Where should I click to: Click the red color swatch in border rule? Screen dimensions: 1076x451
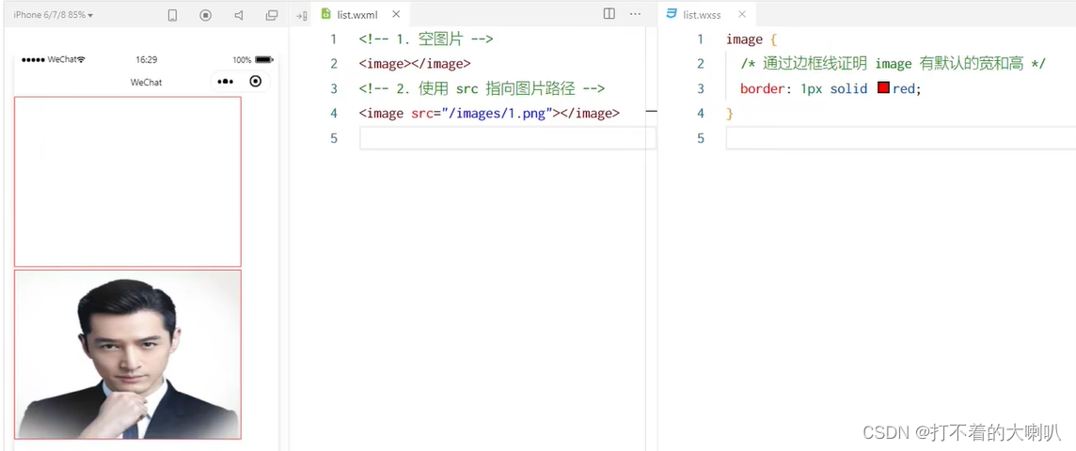pos(883,87)
